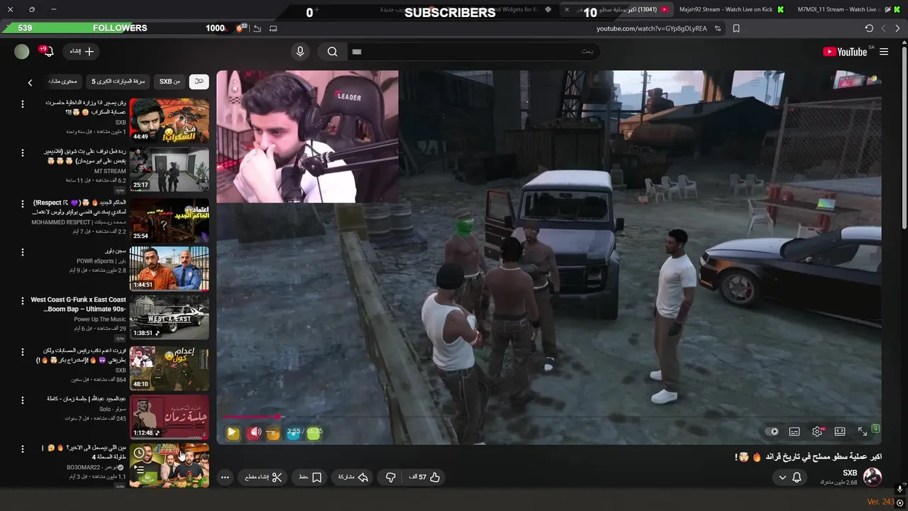Click the youtube.com URL address bar
Image resolution: width=908 pixels, height=511 pixels.
pos(651,28)
